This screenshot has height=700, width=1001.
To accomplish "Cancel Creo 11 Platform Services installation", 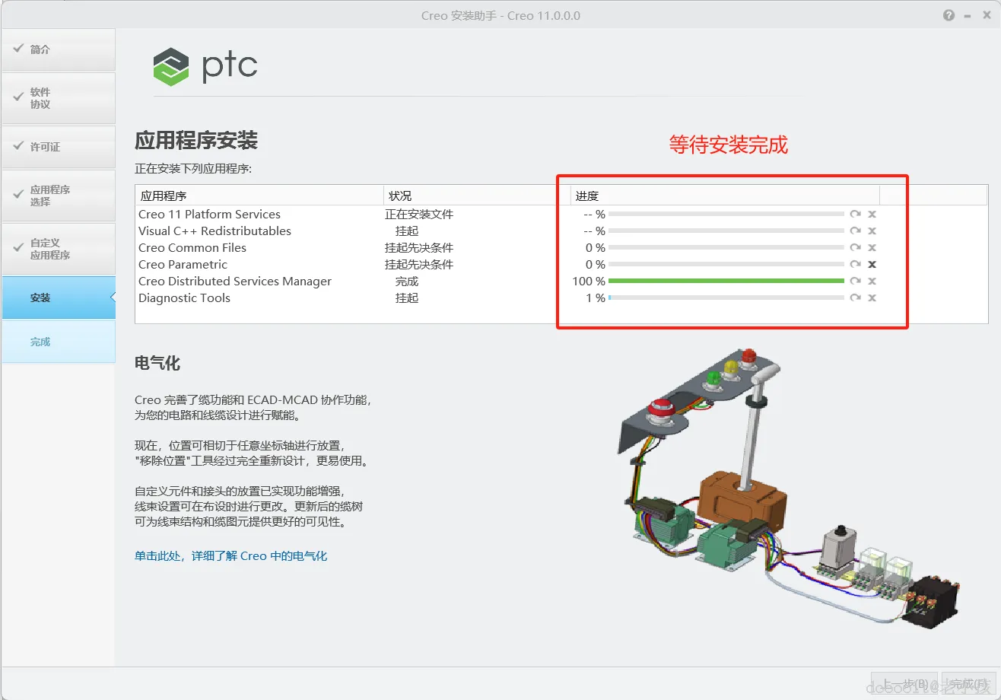I will click(872, 215).
